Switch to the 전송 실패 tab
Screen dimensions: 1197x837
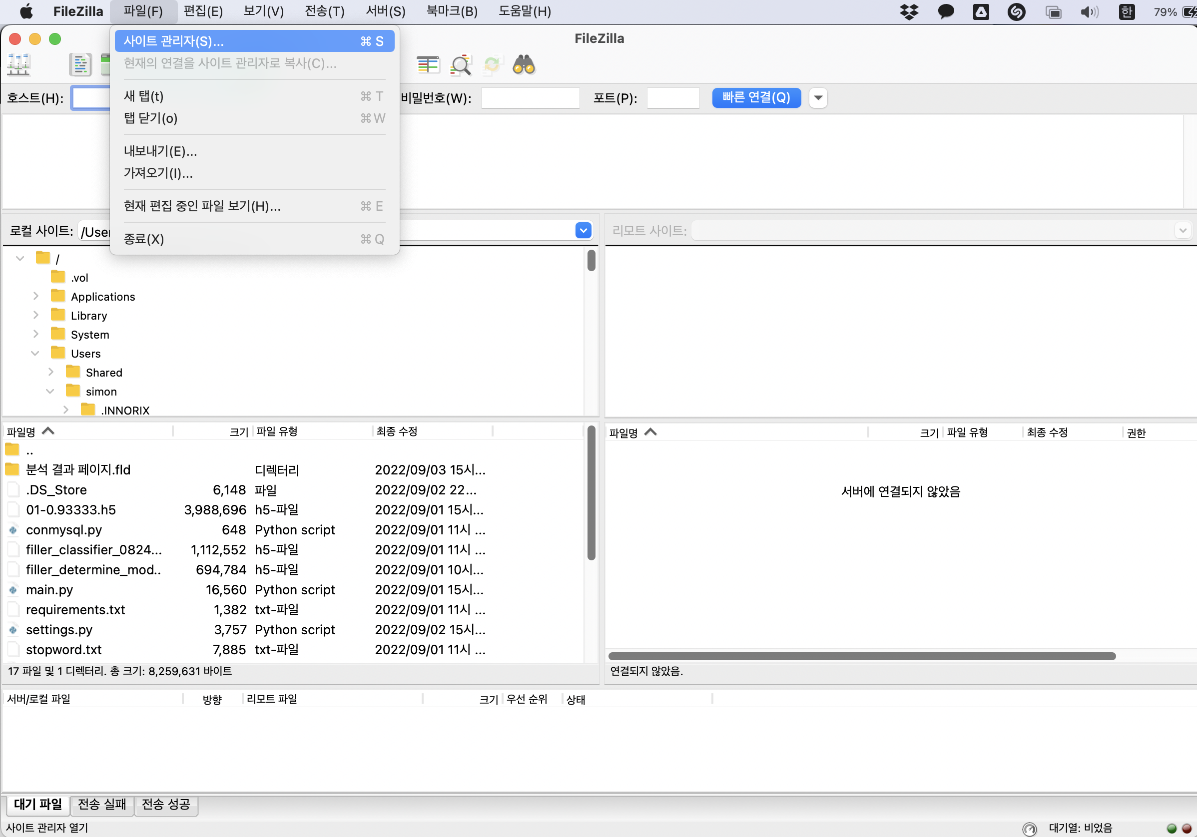(x=102, y=805)
